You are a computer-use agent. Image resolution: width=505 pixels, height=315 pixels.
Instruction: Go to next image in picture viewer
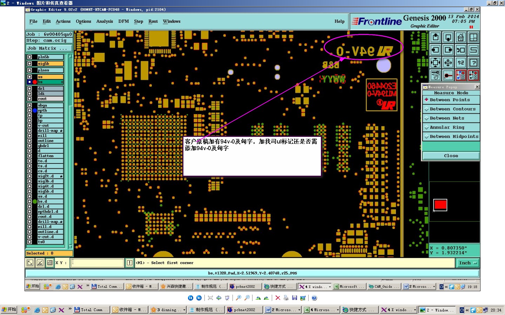coord(199,298)
